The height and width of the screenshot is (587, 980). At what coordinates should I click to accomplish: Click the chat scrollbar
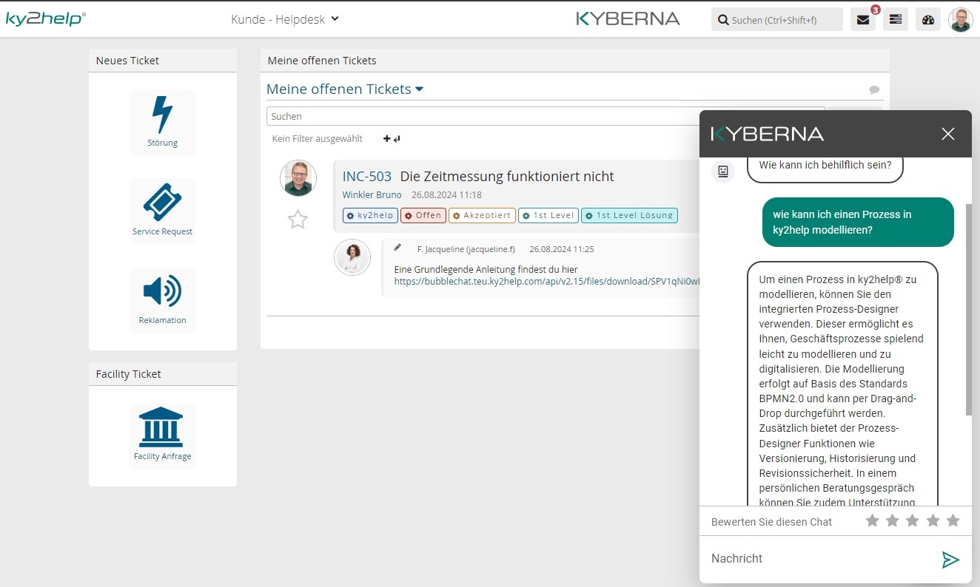[x=968, y=309]
